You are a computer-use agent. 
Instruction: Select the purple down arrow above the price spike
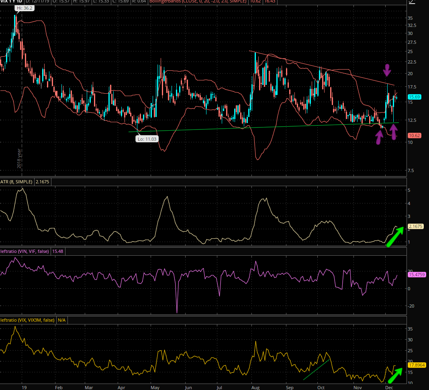pos(387,70)
